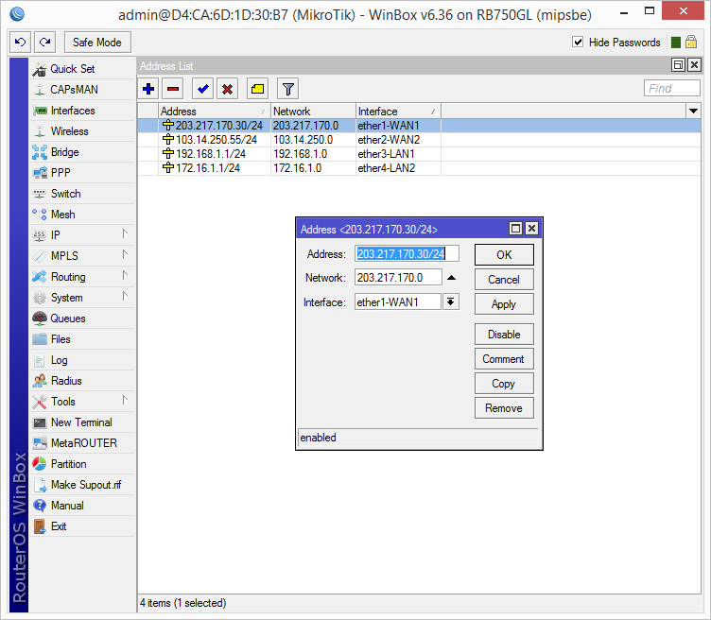The width and height of the screenshot is (711, 620).
Task: Open Quick Set from sidebar
Action: [83, 69]
